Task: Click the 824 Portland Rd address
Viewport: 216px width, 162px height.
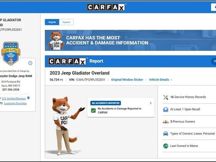Action: (11, 82)
